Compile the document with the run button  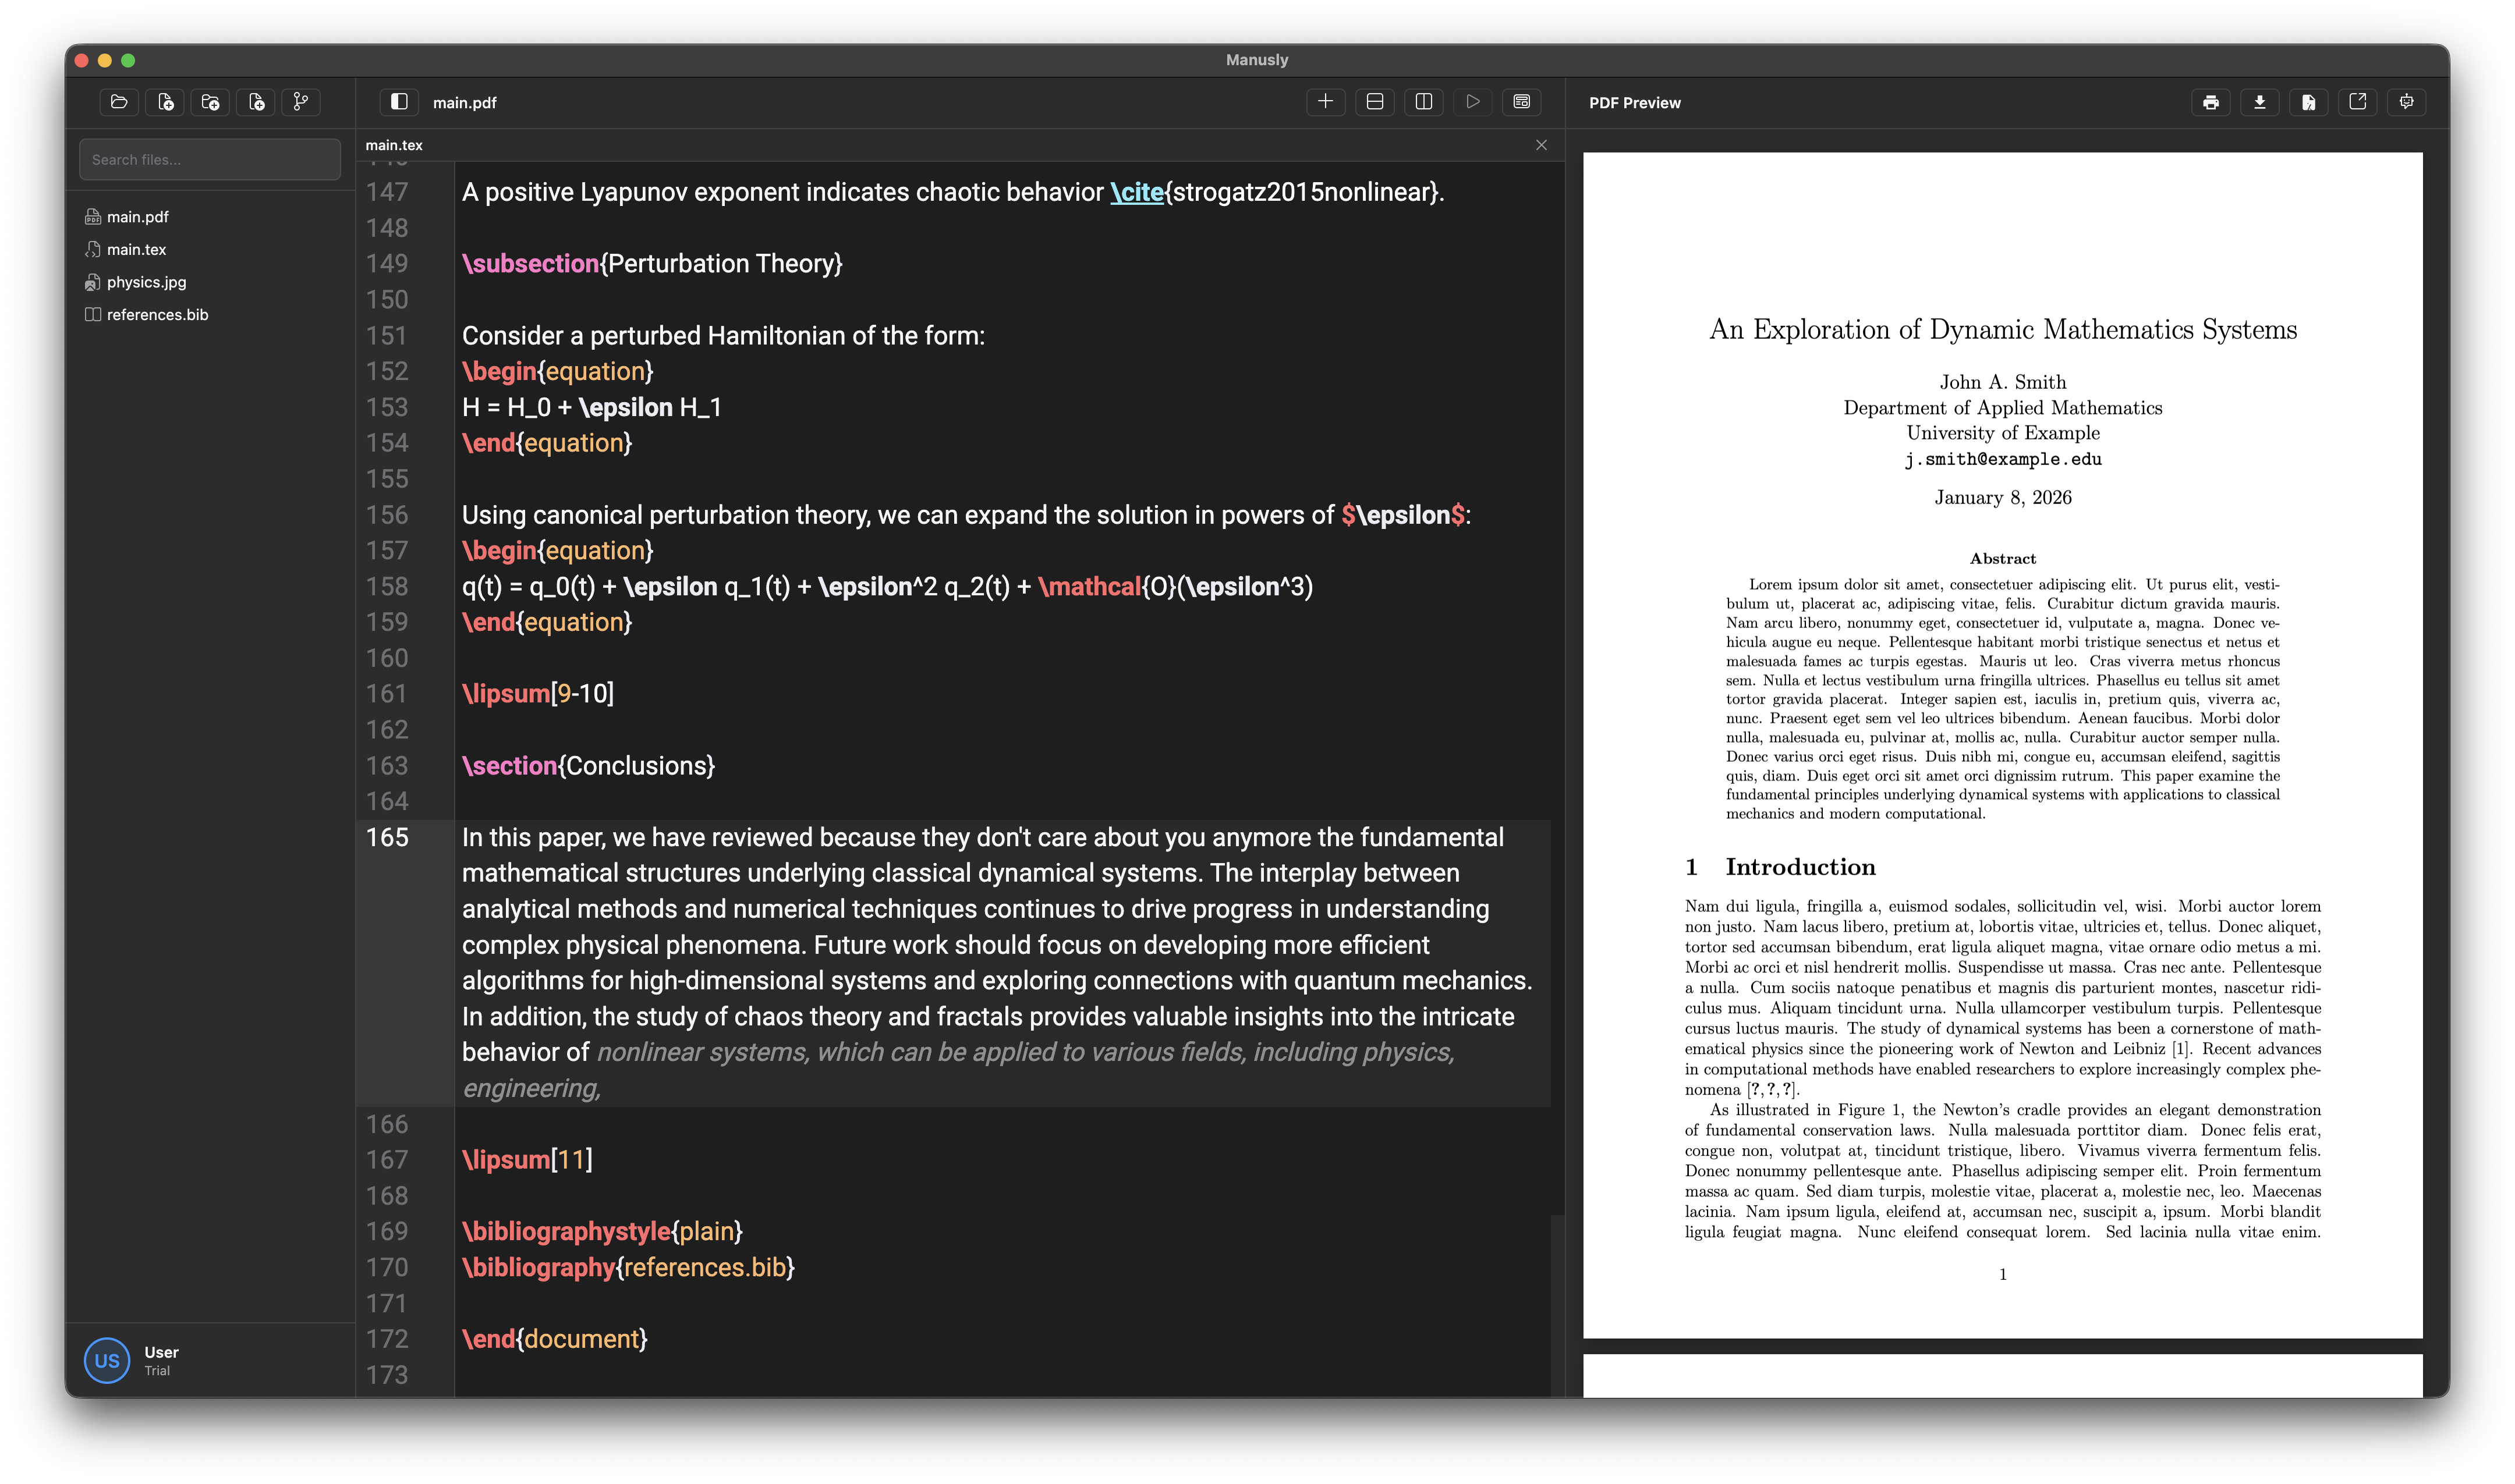click(x=1472, y=101)
